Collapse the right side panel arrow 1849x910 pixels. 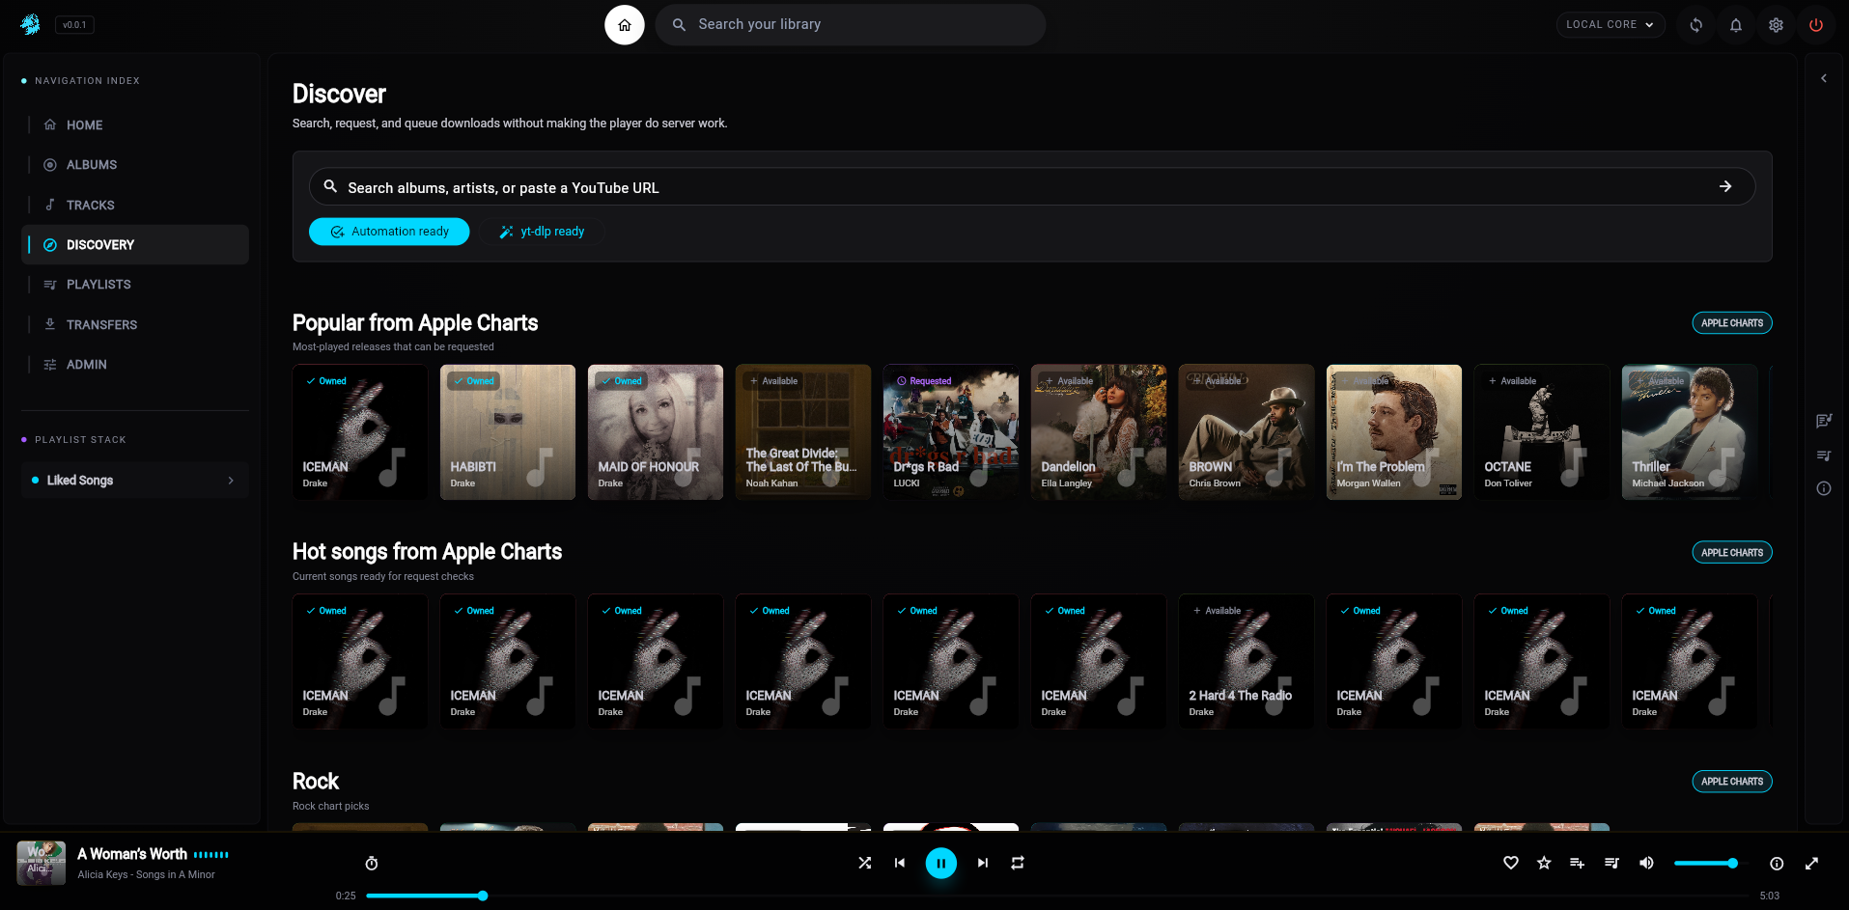(x=1824, y=78)
